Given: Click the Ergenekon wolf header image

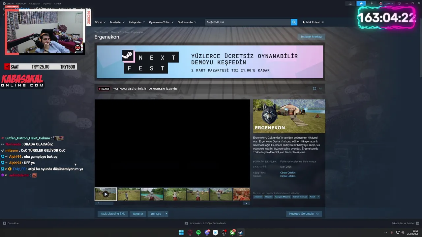Looking at the screenshot, I should point(289,116).
